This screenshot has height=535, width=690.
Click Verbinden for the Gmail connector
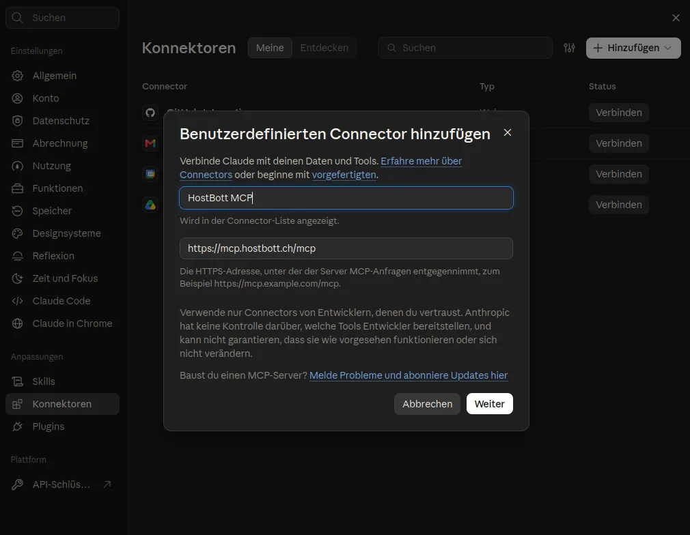[x=619, y=143]
